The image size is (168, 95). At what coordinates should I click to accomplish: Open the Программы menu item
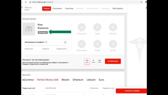57,8
